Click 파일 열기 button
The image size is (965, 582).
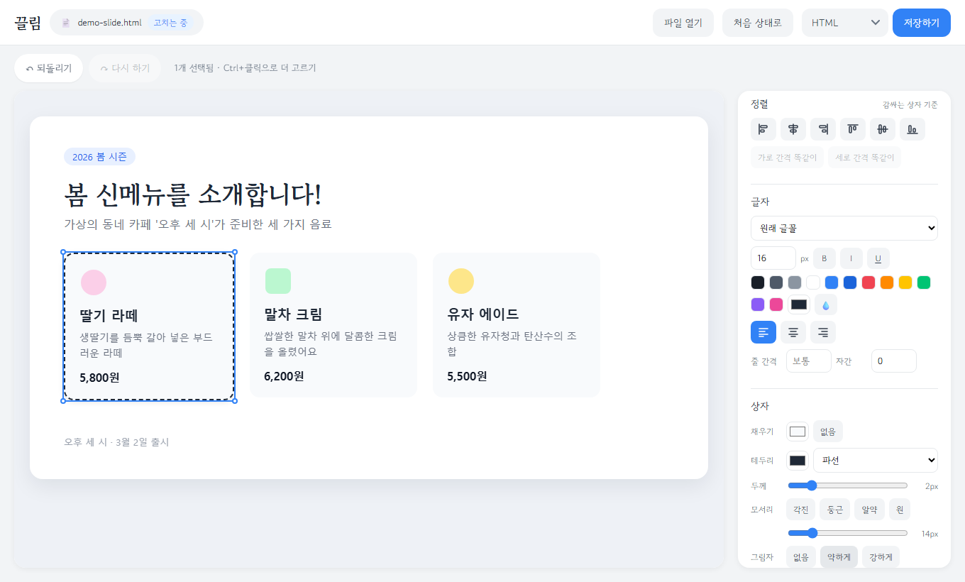point(683,23)
